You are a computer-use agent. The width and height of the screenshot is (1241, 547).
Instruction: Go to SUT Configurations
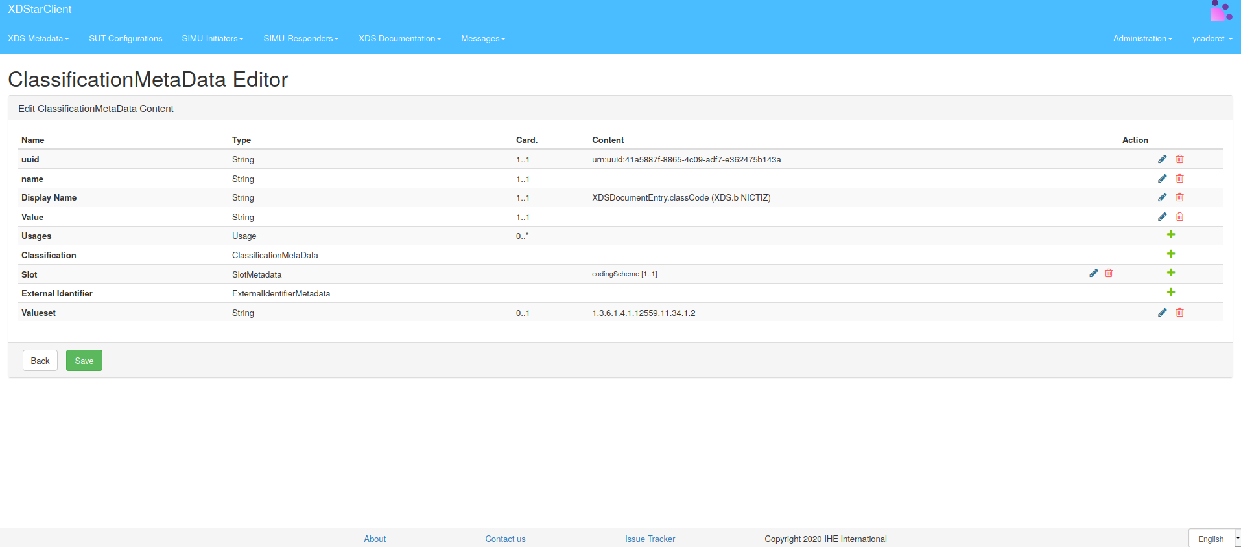126,39
